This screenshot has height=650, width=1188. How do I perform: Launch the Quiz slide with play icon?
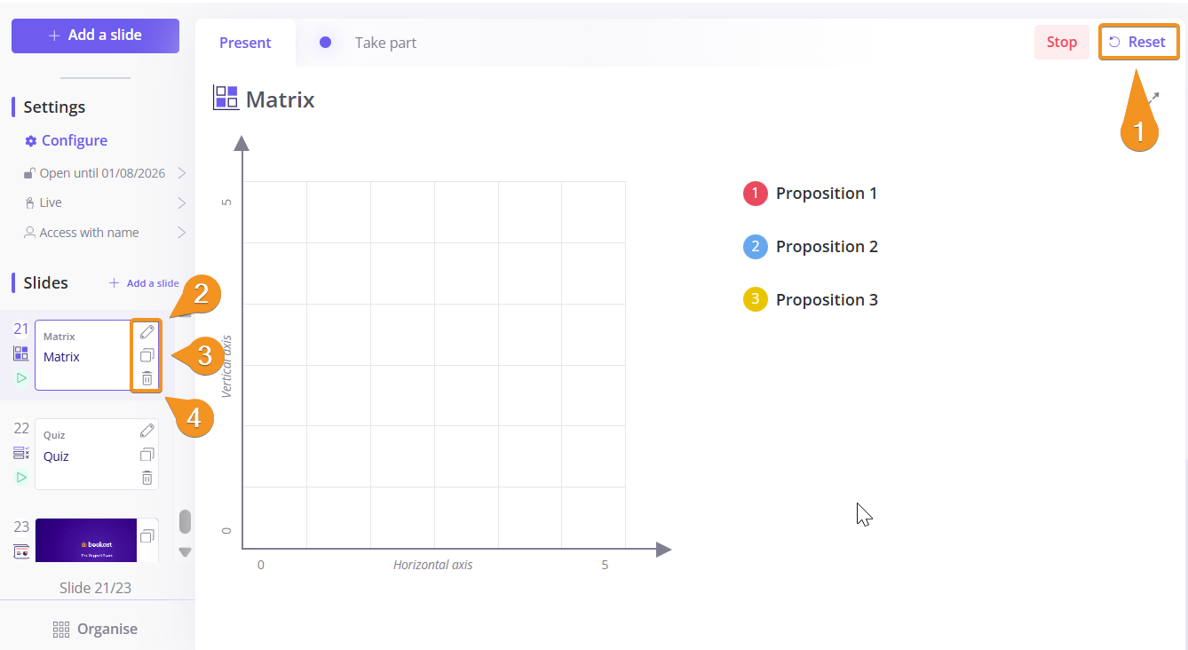coord(20,478)
